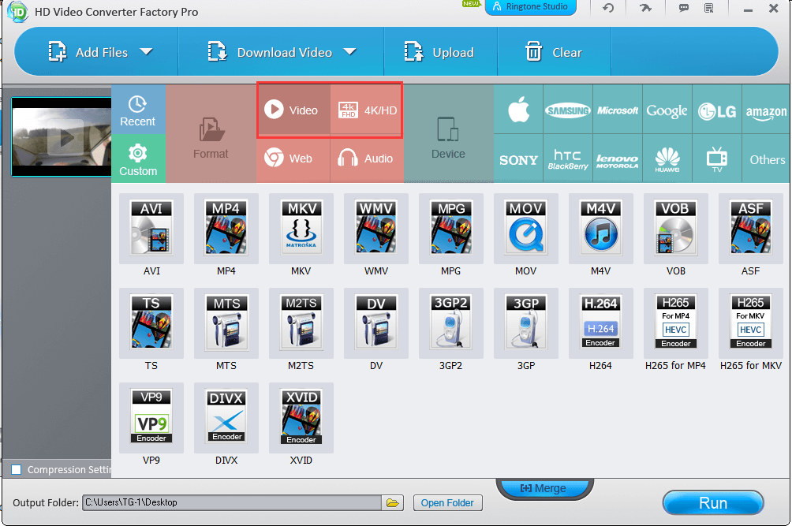The width and height of the screenshot is (792, 526).
Task: Enable the Compression Setting checkbox
Action: pos(17,470)
